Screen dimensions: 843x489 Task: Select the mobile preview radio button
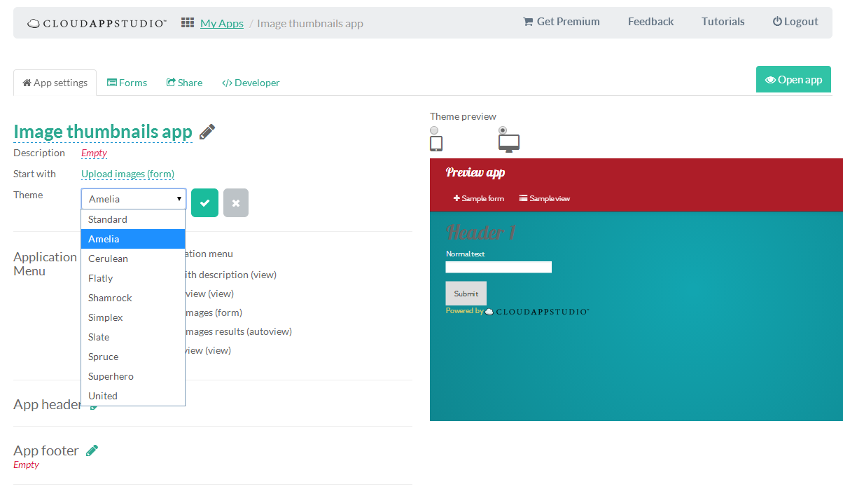click(x=433, y=130)
